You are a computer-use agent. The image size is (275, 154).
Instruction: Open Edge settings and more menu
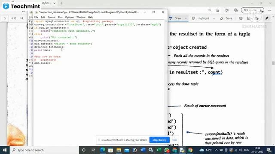(269, 10)
